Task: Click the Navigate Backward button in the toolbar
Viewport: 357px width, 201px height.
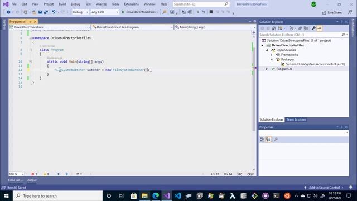Action: [x=8, y=12]
